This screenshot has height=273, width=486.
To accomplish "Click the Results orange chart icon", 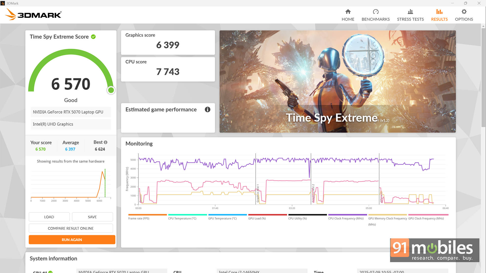I will (x=439, y=12).
